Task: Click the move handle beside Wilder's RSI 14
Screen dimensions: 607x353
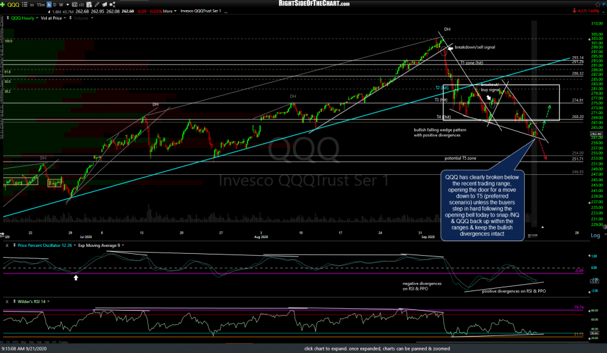Action: pos(15,301)
